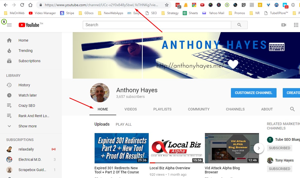Click the Customize Channel button
300x178 pixels.
click(x=254, y=93)
